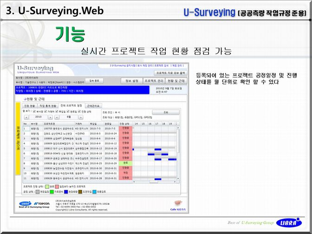Switch to the 작업 통계 현황 tab

(48, 106)
